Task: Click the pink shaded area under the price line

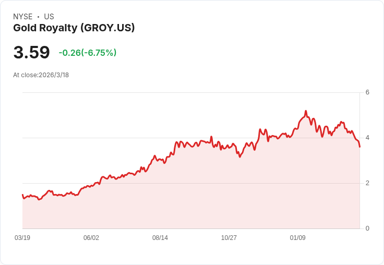Action: click(x=209, y=198)
